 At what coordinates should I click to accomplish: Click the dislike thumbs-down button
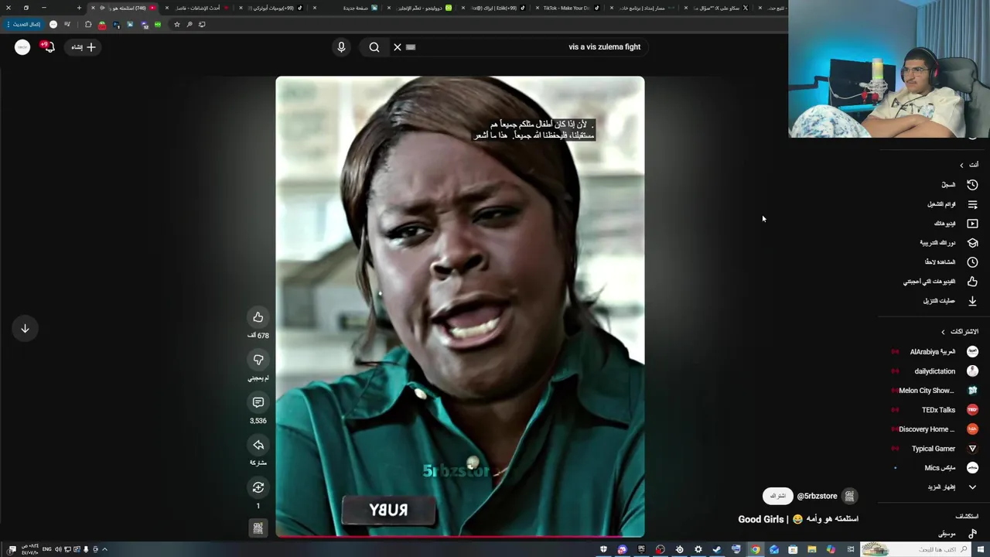click(258, 360)
